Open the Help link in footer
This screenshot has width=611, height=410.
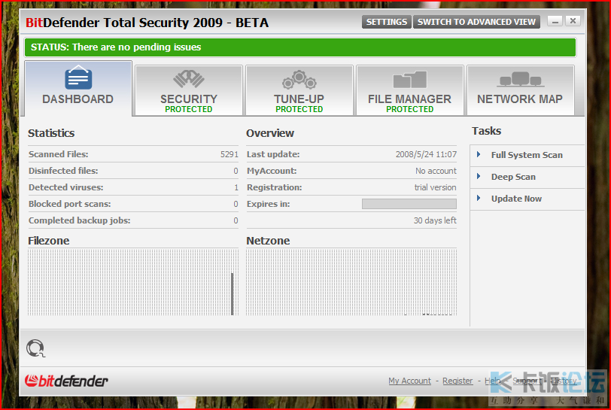492,381
